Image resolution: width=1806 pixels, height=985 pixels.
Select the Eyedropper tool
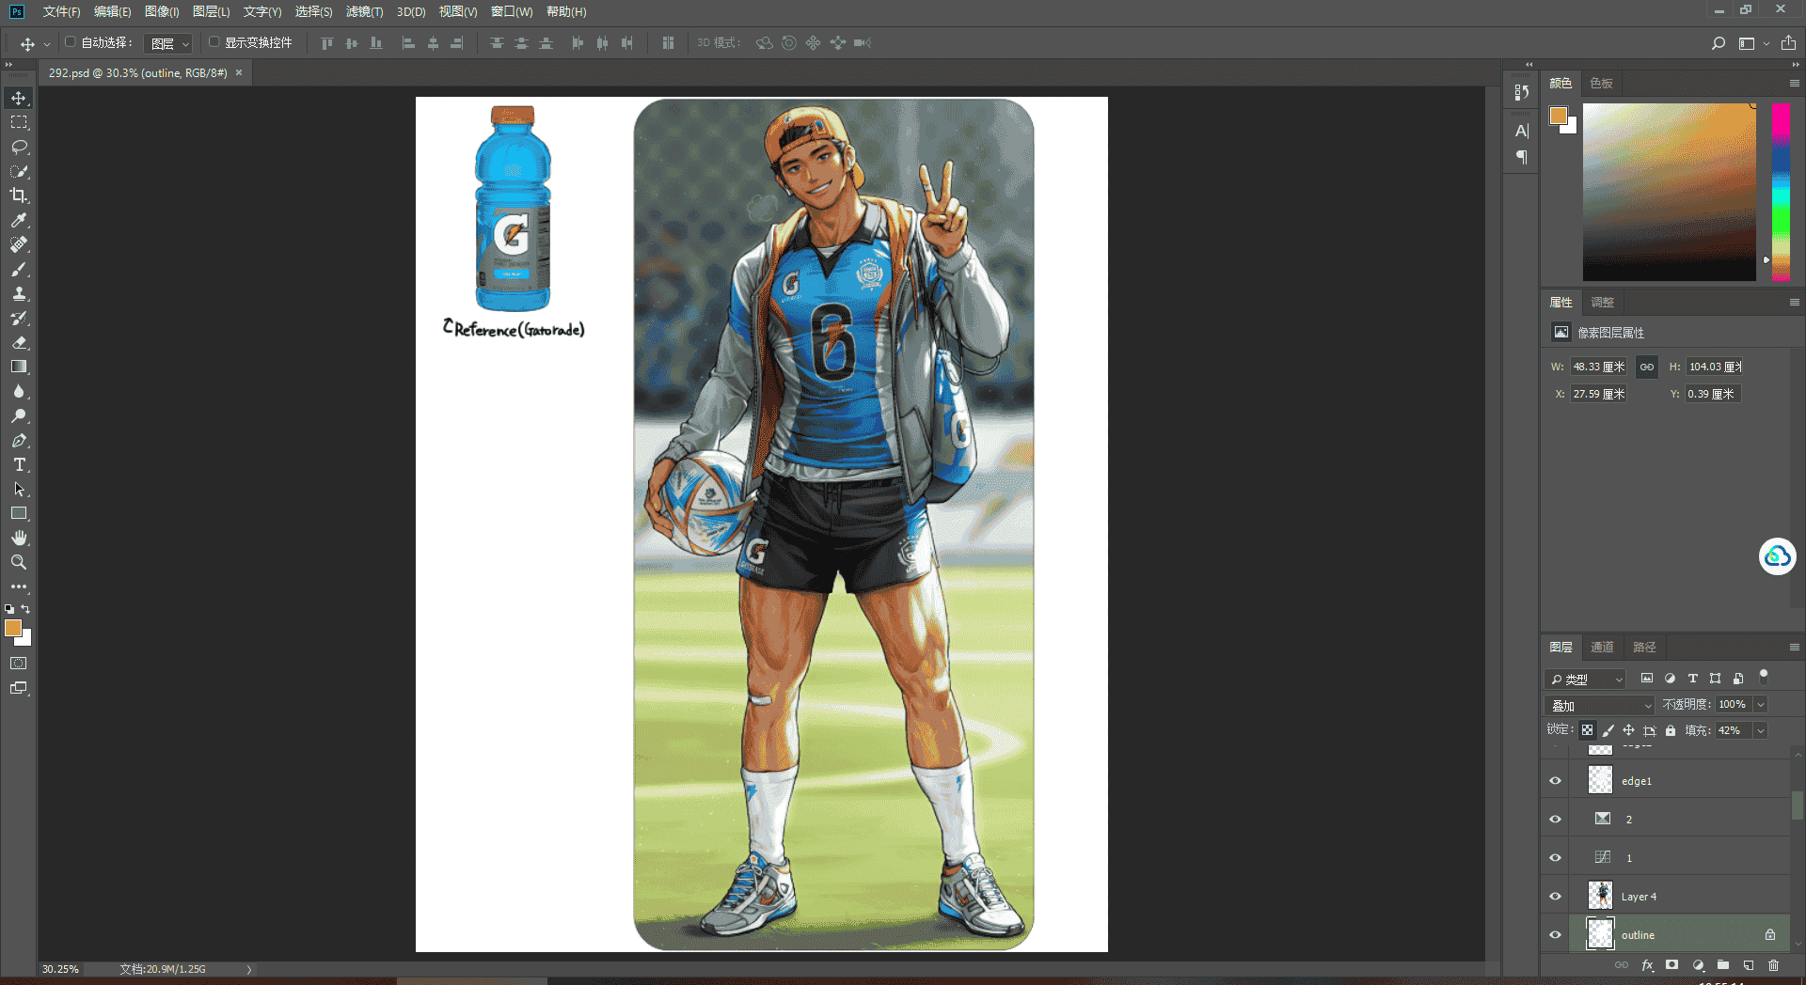tap(19, 220)
